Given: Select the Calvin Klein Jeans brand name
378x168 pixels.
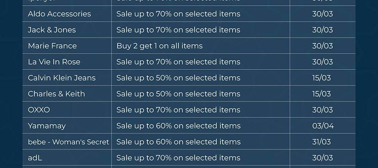Looking at the screenshot, I should 62,78.
